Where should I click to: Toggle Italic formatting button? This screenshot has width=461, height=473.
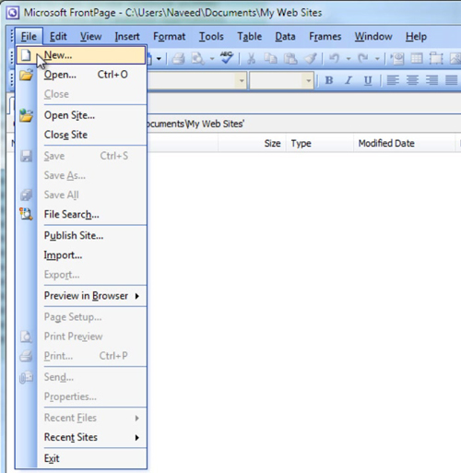point(349,80)
